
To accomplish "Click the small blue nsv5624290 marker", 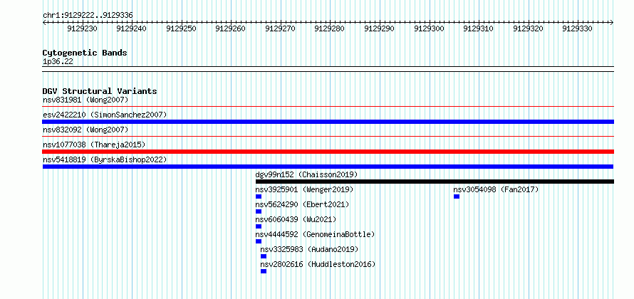I will point(259,211).
